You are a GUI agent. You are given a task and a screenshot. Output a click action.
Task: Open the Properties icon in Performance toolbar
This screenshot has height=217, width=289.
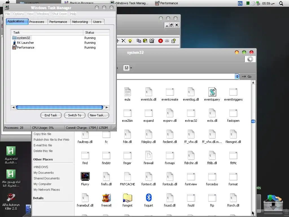[x=152, y=41]
